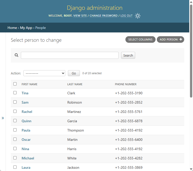The image size is (193, 171).
Task: Click phone number +1-202-555-5761
Action: [129, 112]
